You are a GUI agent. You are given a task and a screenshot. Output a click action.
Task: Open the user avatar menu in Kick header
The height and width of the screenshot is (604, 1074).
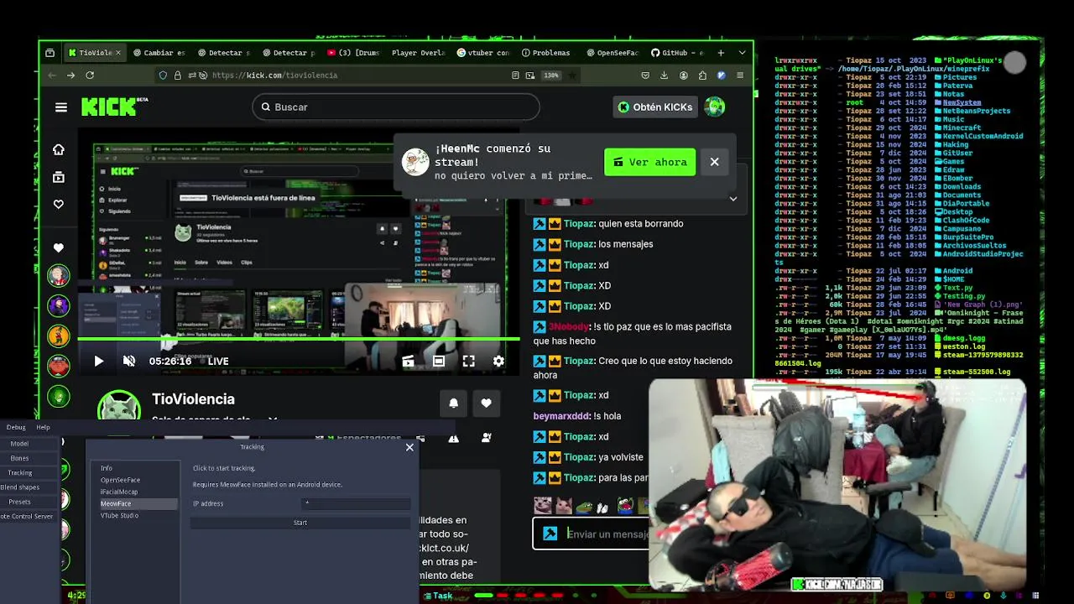point(714,107)
